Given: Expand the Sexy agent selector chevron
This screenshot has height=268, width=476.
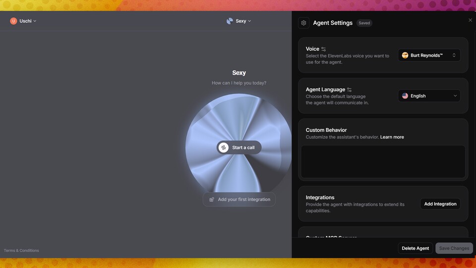Looking at the screenshot, I should (249, 21).
